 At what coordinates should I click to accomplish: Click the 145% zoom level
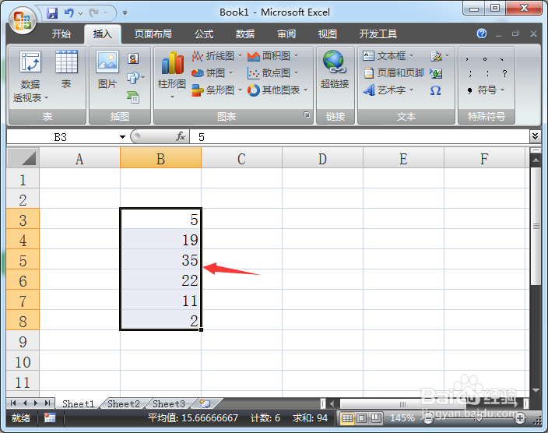point(402,418)
